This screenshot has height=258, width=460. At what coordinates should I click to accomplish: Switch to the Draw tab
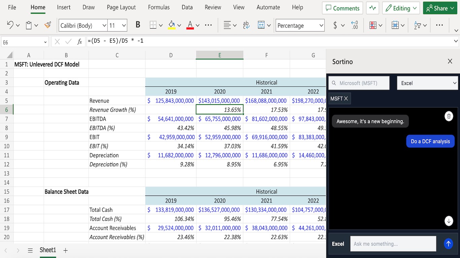point(89,7)
